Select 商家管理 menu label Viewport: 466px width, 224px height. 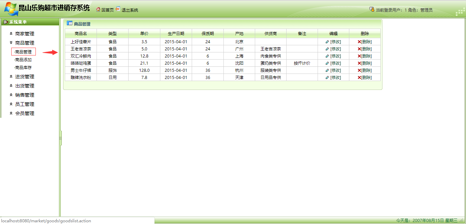point(25,34)
